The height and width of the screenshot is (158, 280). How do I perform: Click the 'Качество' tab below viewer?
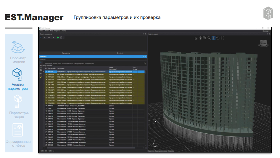coord(151,151)
